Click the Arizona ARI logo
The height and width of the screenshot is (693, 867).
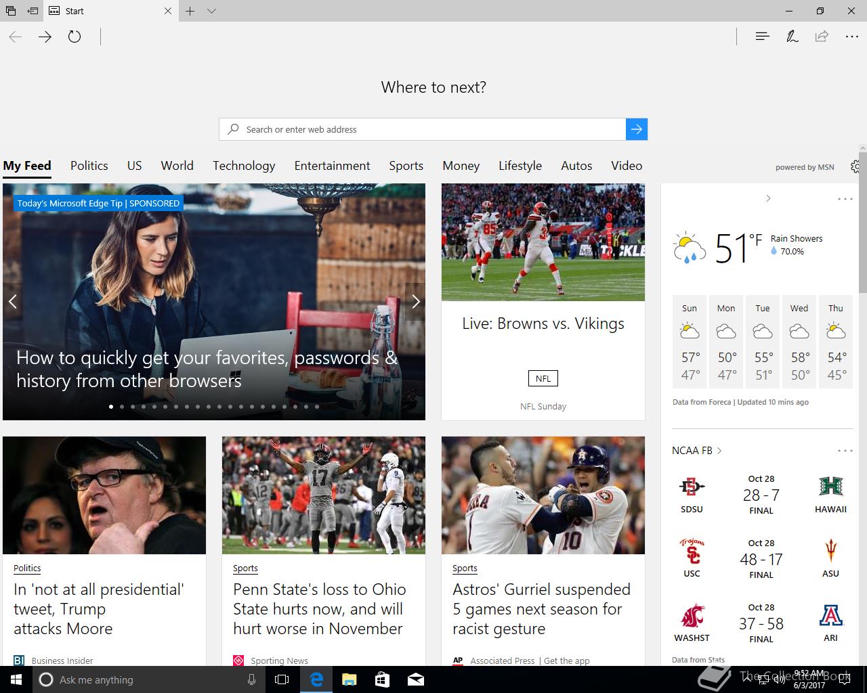830,616
